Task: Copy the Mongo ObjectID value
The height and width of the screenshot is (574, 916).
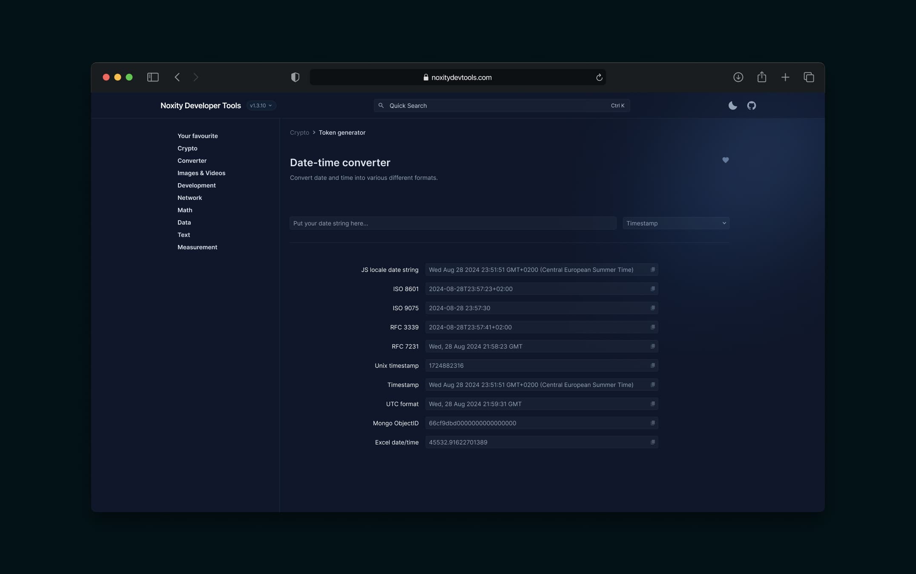Action: pos(652,423)
